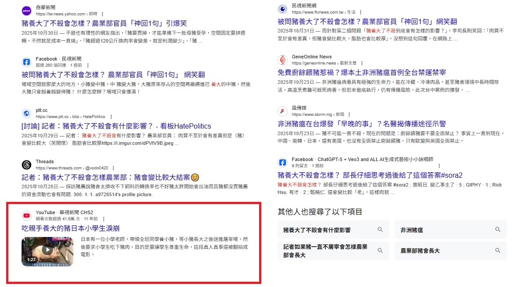
Task: Click the 風傳媒 storm.mg favicon
Action: 283,111
